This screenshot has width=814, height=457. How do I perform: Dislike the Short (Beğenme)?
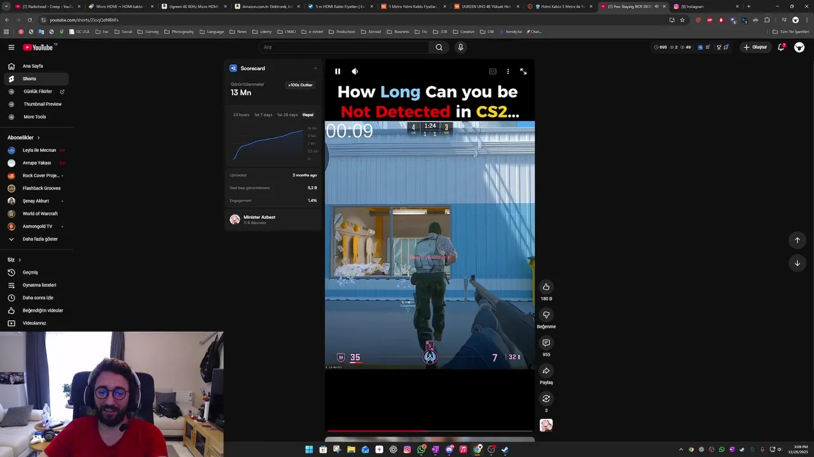pos(546,315)
